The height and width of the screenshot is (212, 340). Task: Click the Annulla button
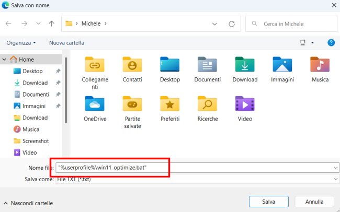coord(314,202)
